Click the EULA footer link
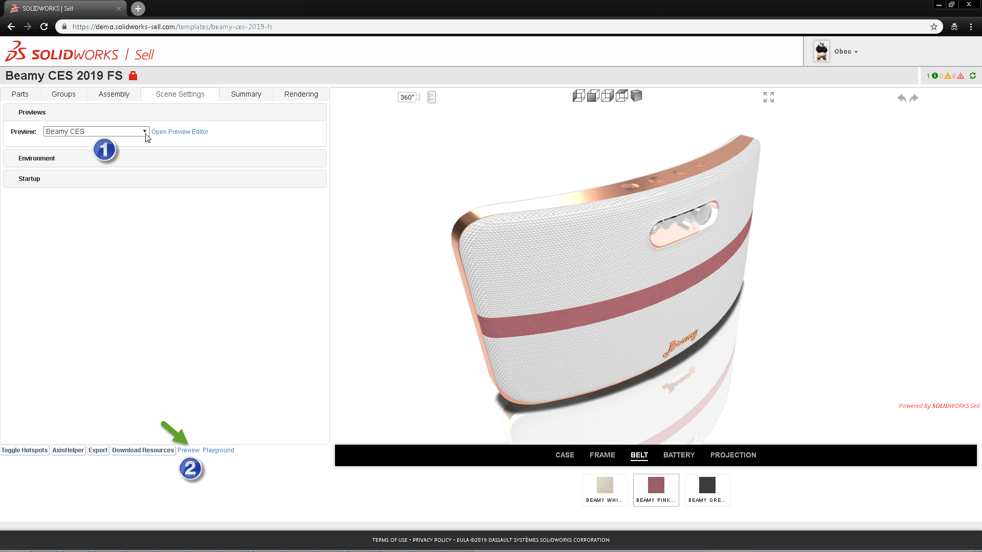The width and height of the screenshot is (982, 552). pos(462,540)
